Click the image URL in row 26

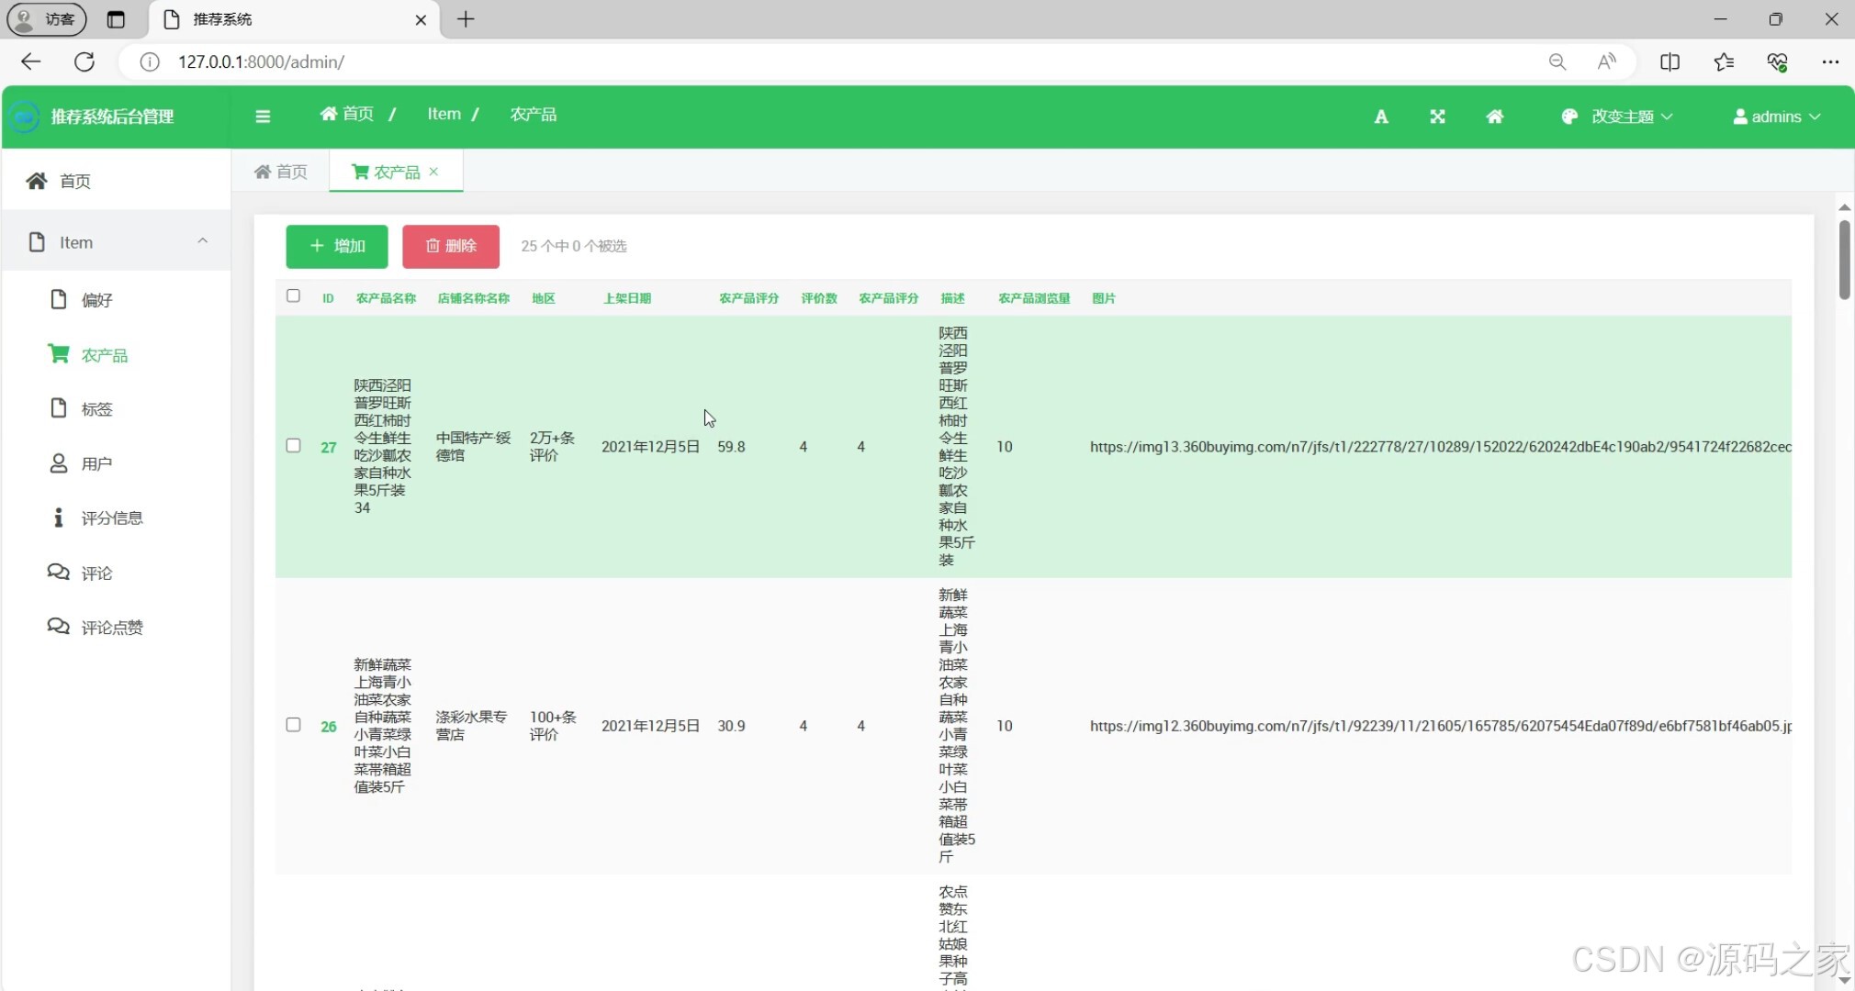click(1440, 726)
